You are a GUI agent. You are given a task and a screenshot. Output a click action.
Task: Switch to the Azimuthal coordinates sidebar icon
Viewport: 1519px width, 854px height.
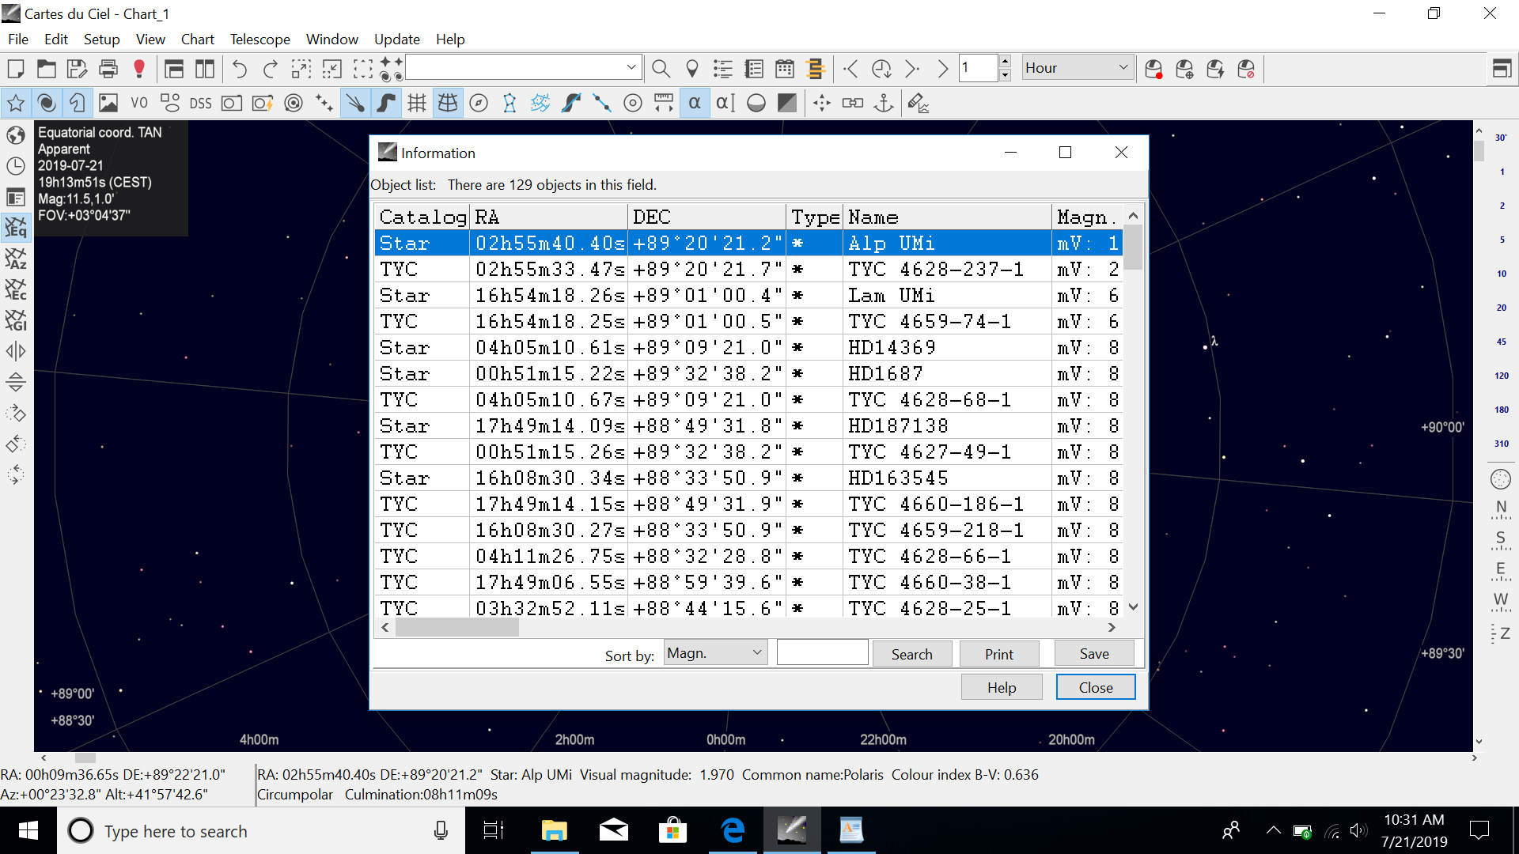pyautogui.click(x=16, y=259)
